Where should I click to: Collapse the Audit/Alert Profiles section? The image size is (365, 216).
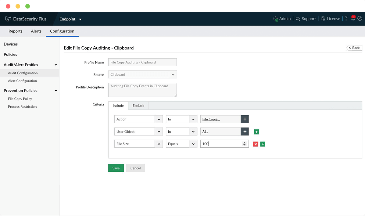click(x=56, y=65)
